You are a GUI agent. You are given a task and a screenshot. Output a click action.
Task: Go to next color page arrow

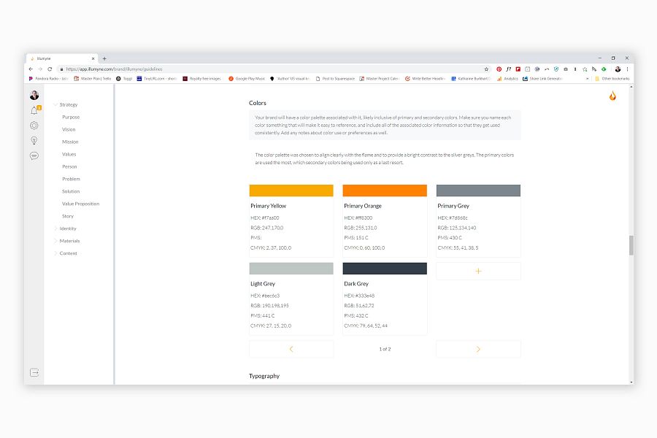478,349
